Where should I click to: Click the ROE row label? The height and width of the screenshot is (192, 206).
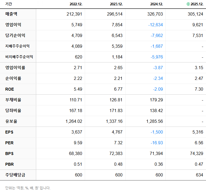click(x=9, y=89)
